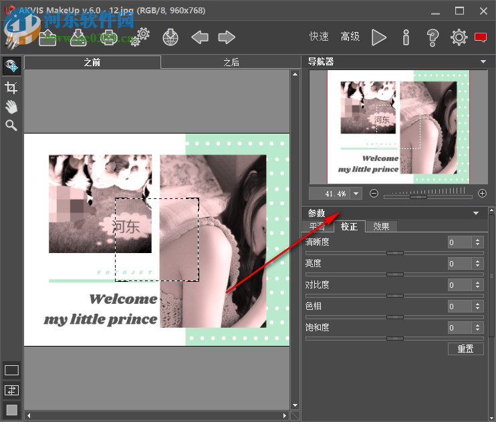
Task: Open preferences with the gear icon
Action: click(x=459, y=37)
